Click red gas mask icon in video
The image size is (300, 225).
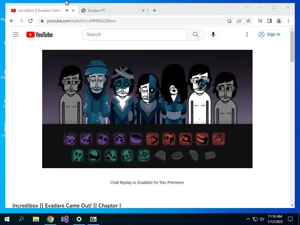(x=169, y=139)
